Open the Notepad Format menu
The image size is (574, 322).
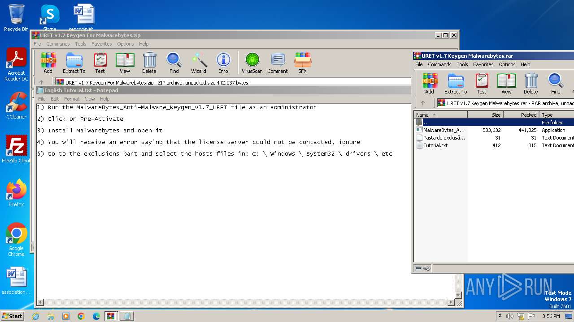coord(72,99)
